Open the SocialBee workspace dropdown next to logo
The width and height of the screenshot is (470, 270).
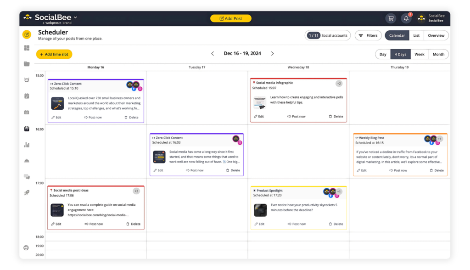[x=75, y=18]
